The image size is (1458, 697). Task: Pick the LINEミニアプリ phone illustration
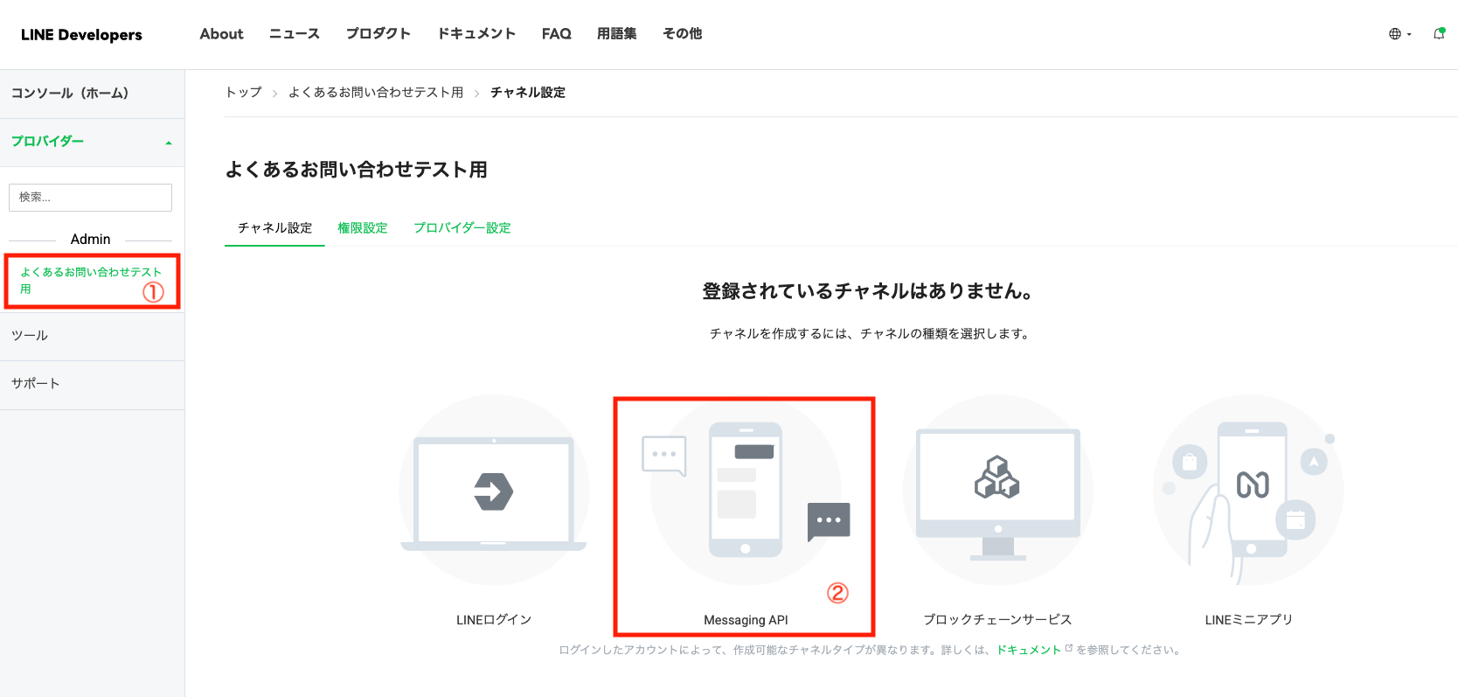[x=1248, y=490]
